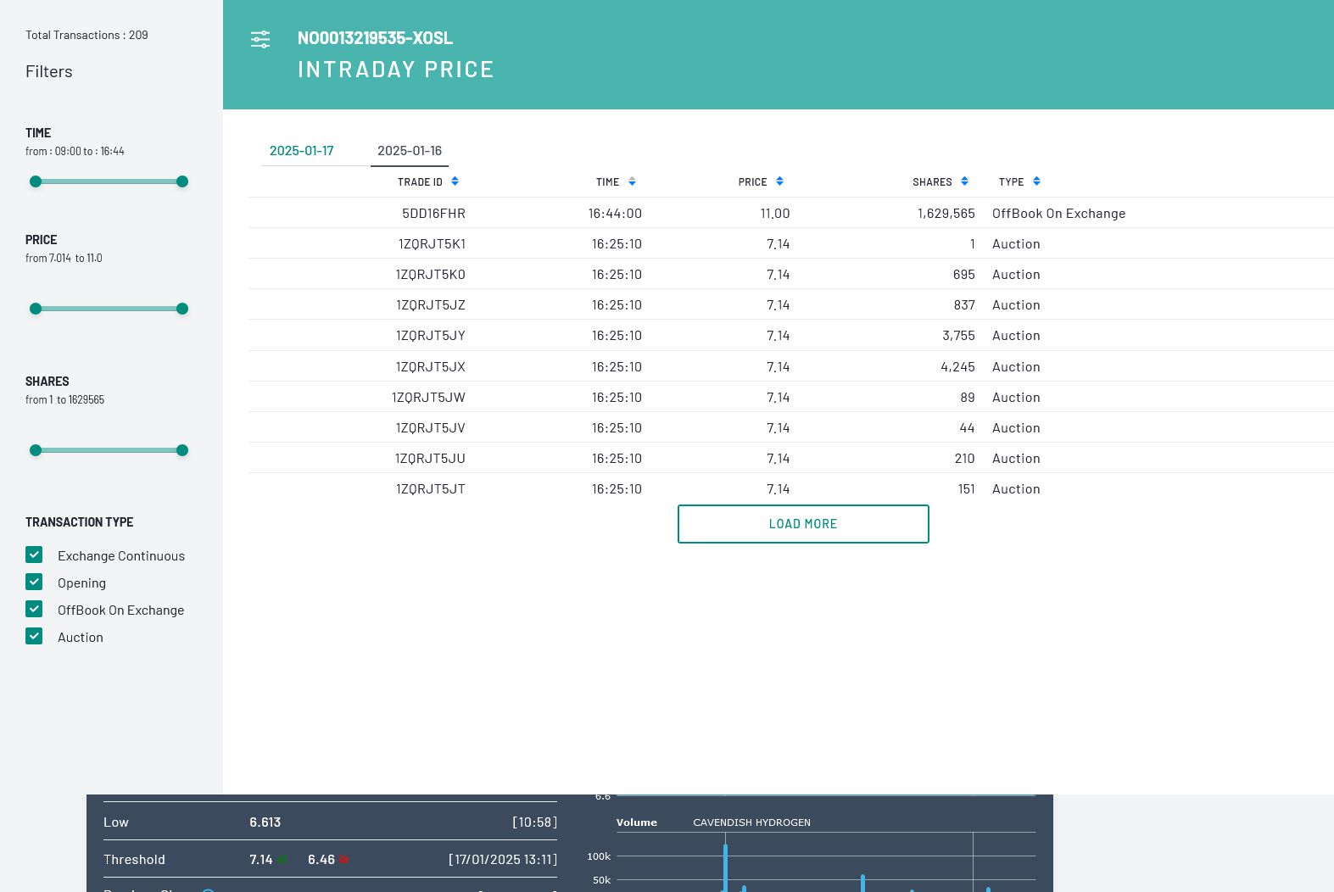Image resolution: width=1334 pixels, height=892 pixels.
Task: Select trade ID 1ZQRJT5K0
Action: 430,275
